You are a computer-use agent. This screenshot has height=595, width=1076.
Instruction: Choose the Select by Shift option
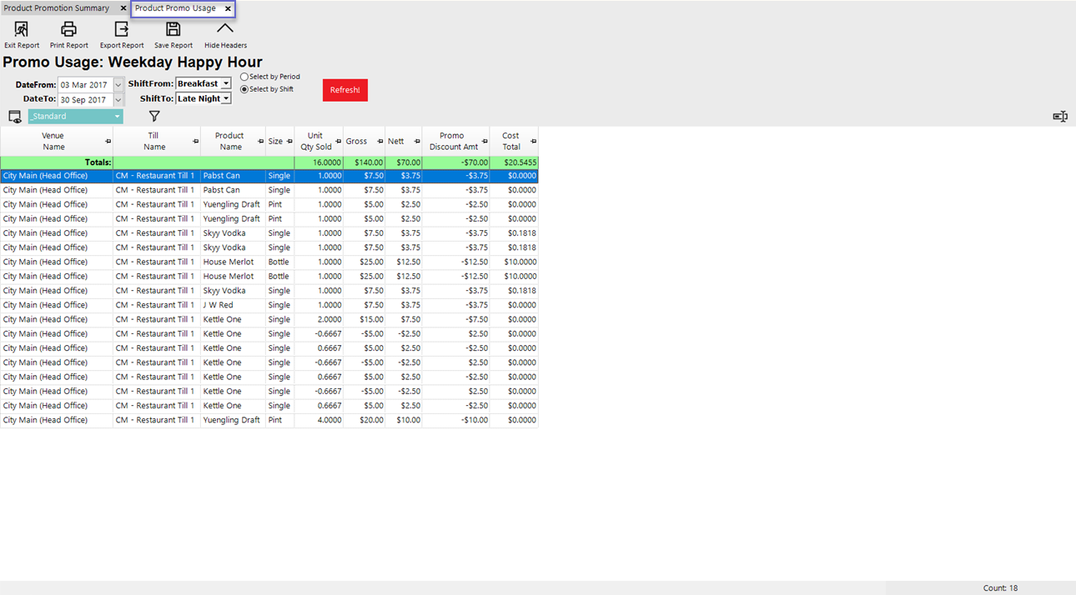(244, 89)
